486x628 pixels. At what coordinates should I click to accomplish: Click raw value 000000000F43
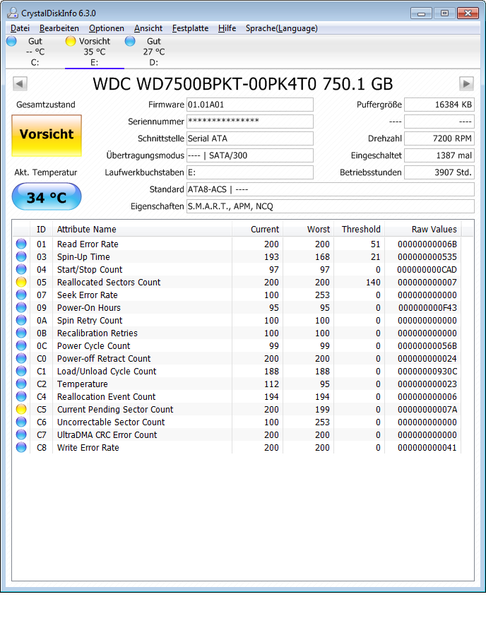pos(427,307)
